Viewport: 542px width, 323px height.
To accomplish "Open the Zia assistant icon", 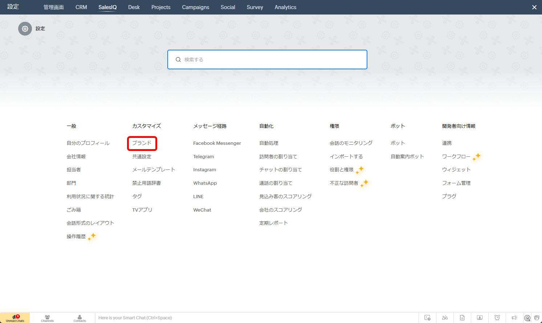I will point(445,318).
